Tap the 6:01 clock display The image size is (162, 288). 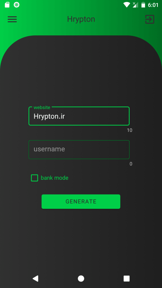coord(153,5)
